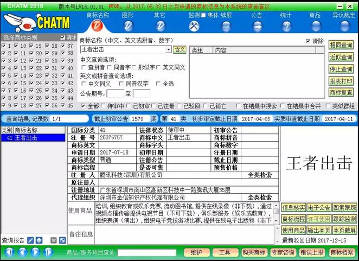
Task: Enable 形似字 option
Action: [x=134, y=67]
